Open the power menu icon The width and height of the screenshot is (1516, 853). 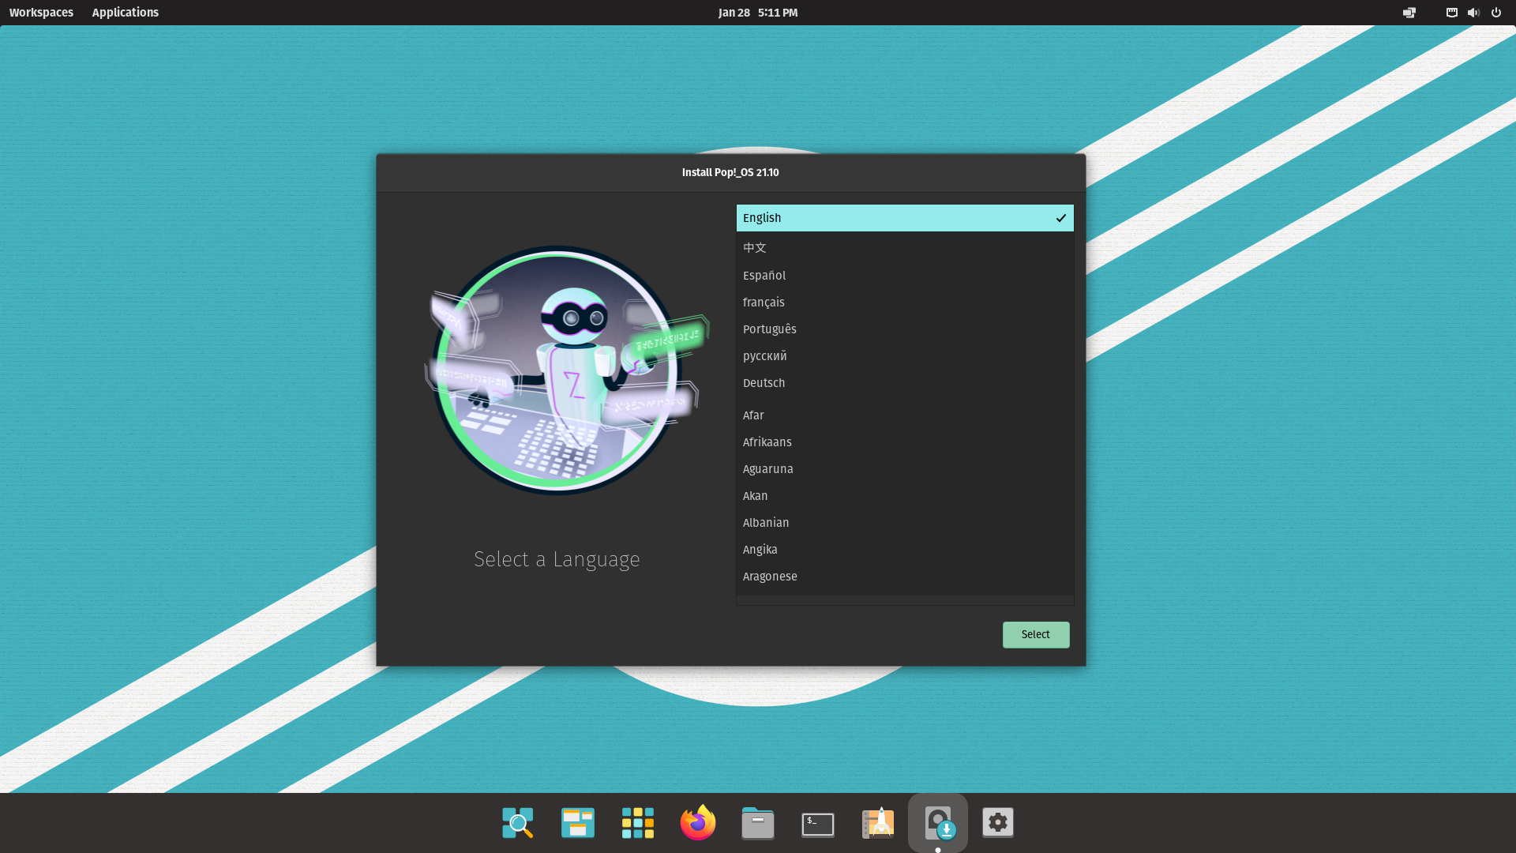coord(1495,13)
